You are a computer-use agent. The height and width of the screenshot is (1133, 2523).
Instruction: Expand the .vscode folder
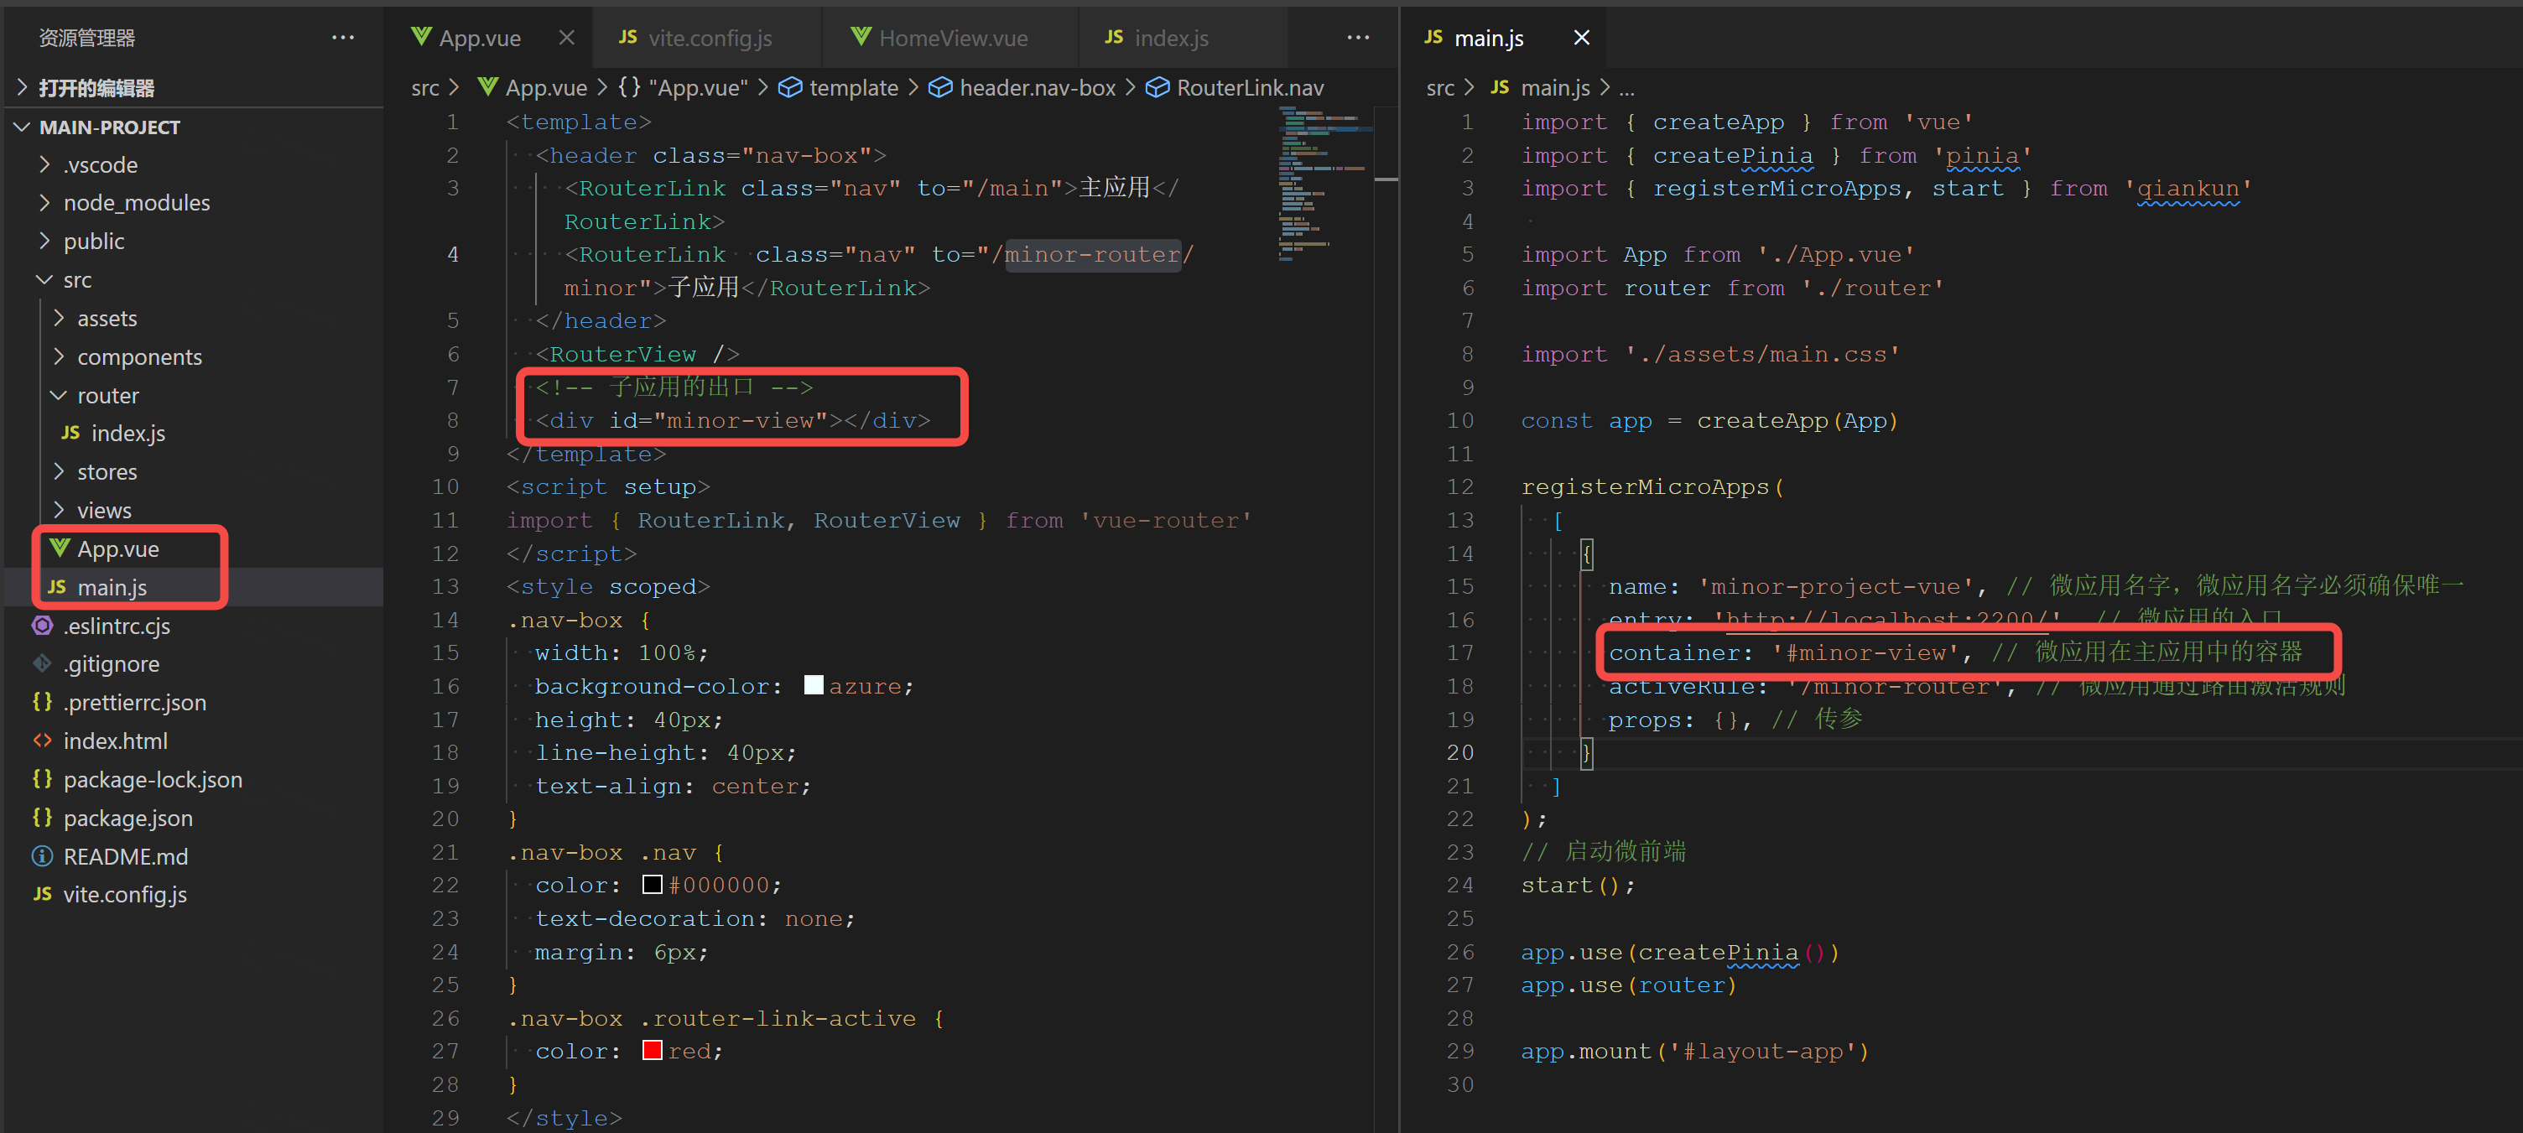(x=194, y=164)
